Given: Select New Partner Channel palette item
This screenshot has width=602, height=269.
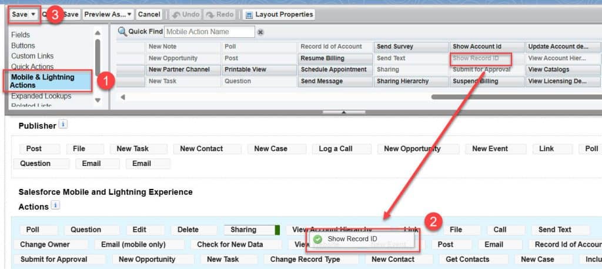Looking at the screenshot, I should (x=183, y=69).
